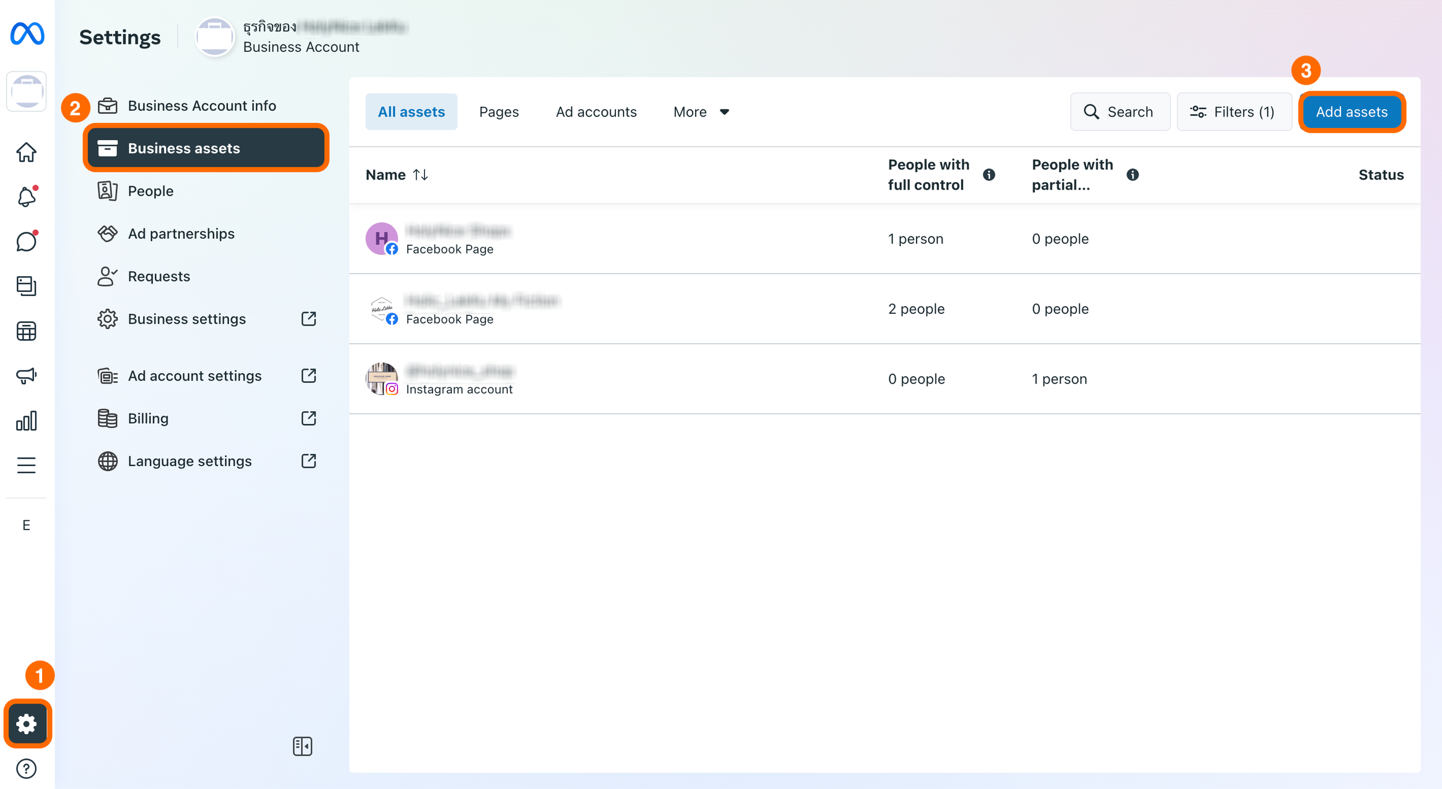Show info for People with full control
The width and height of the screenshot is (1442, 789).
point(989,175)
